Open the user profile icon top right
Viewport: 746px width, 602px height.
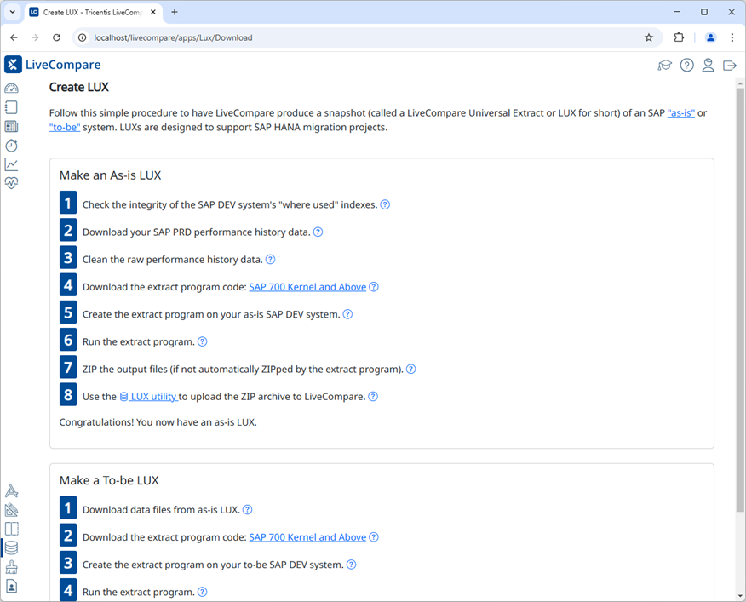click(x=708, y=65)
